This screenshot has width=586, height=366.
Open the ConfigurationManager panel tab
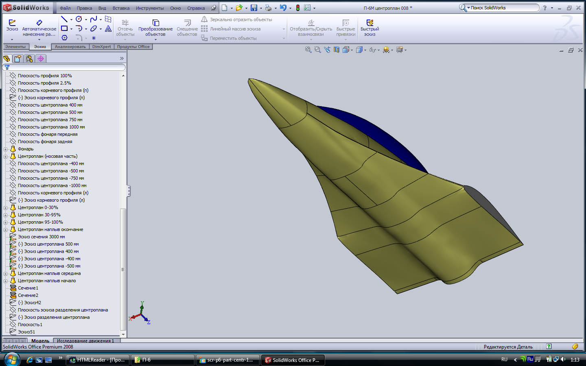29,59
